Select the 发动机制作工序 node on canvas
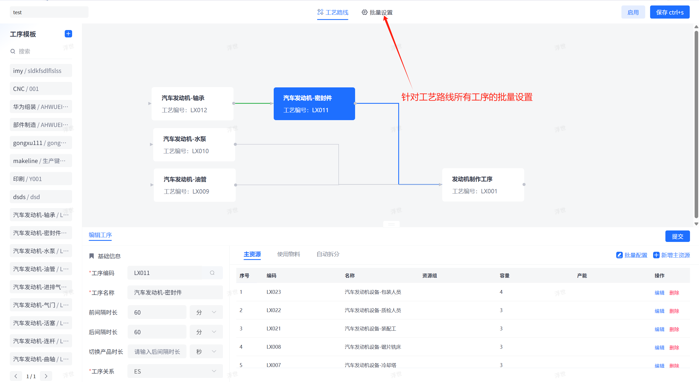 [483, 185]
